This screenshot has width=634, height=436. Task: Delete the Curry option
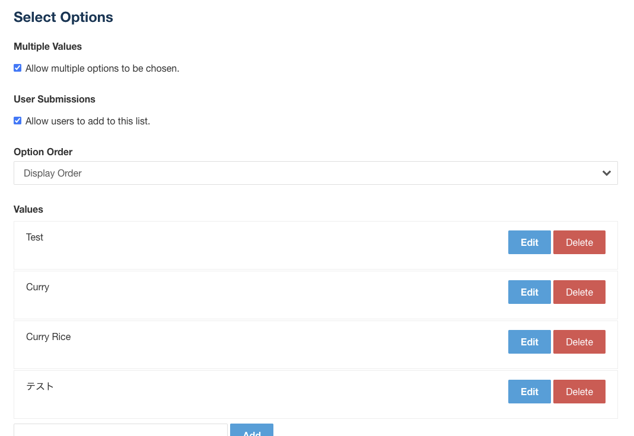tap(579, 292)
